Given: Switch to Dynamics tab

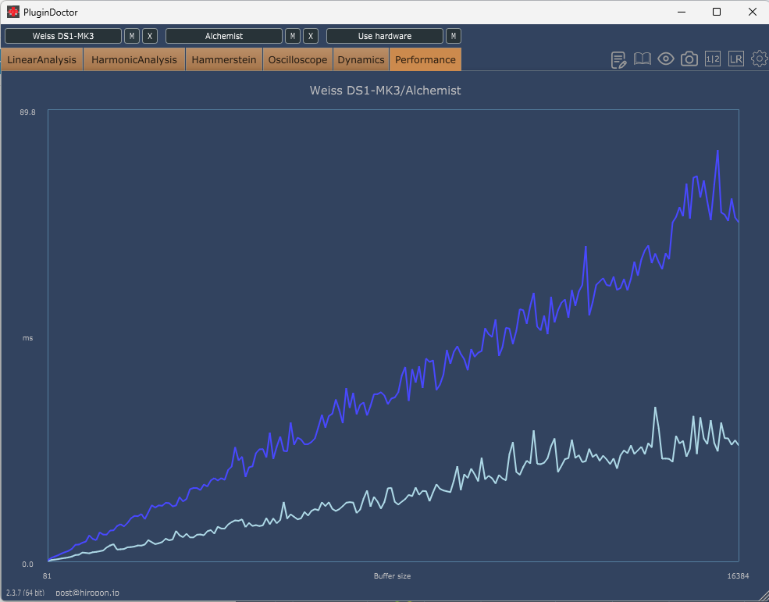Looking at the screenshot, I should coord(361,59).
